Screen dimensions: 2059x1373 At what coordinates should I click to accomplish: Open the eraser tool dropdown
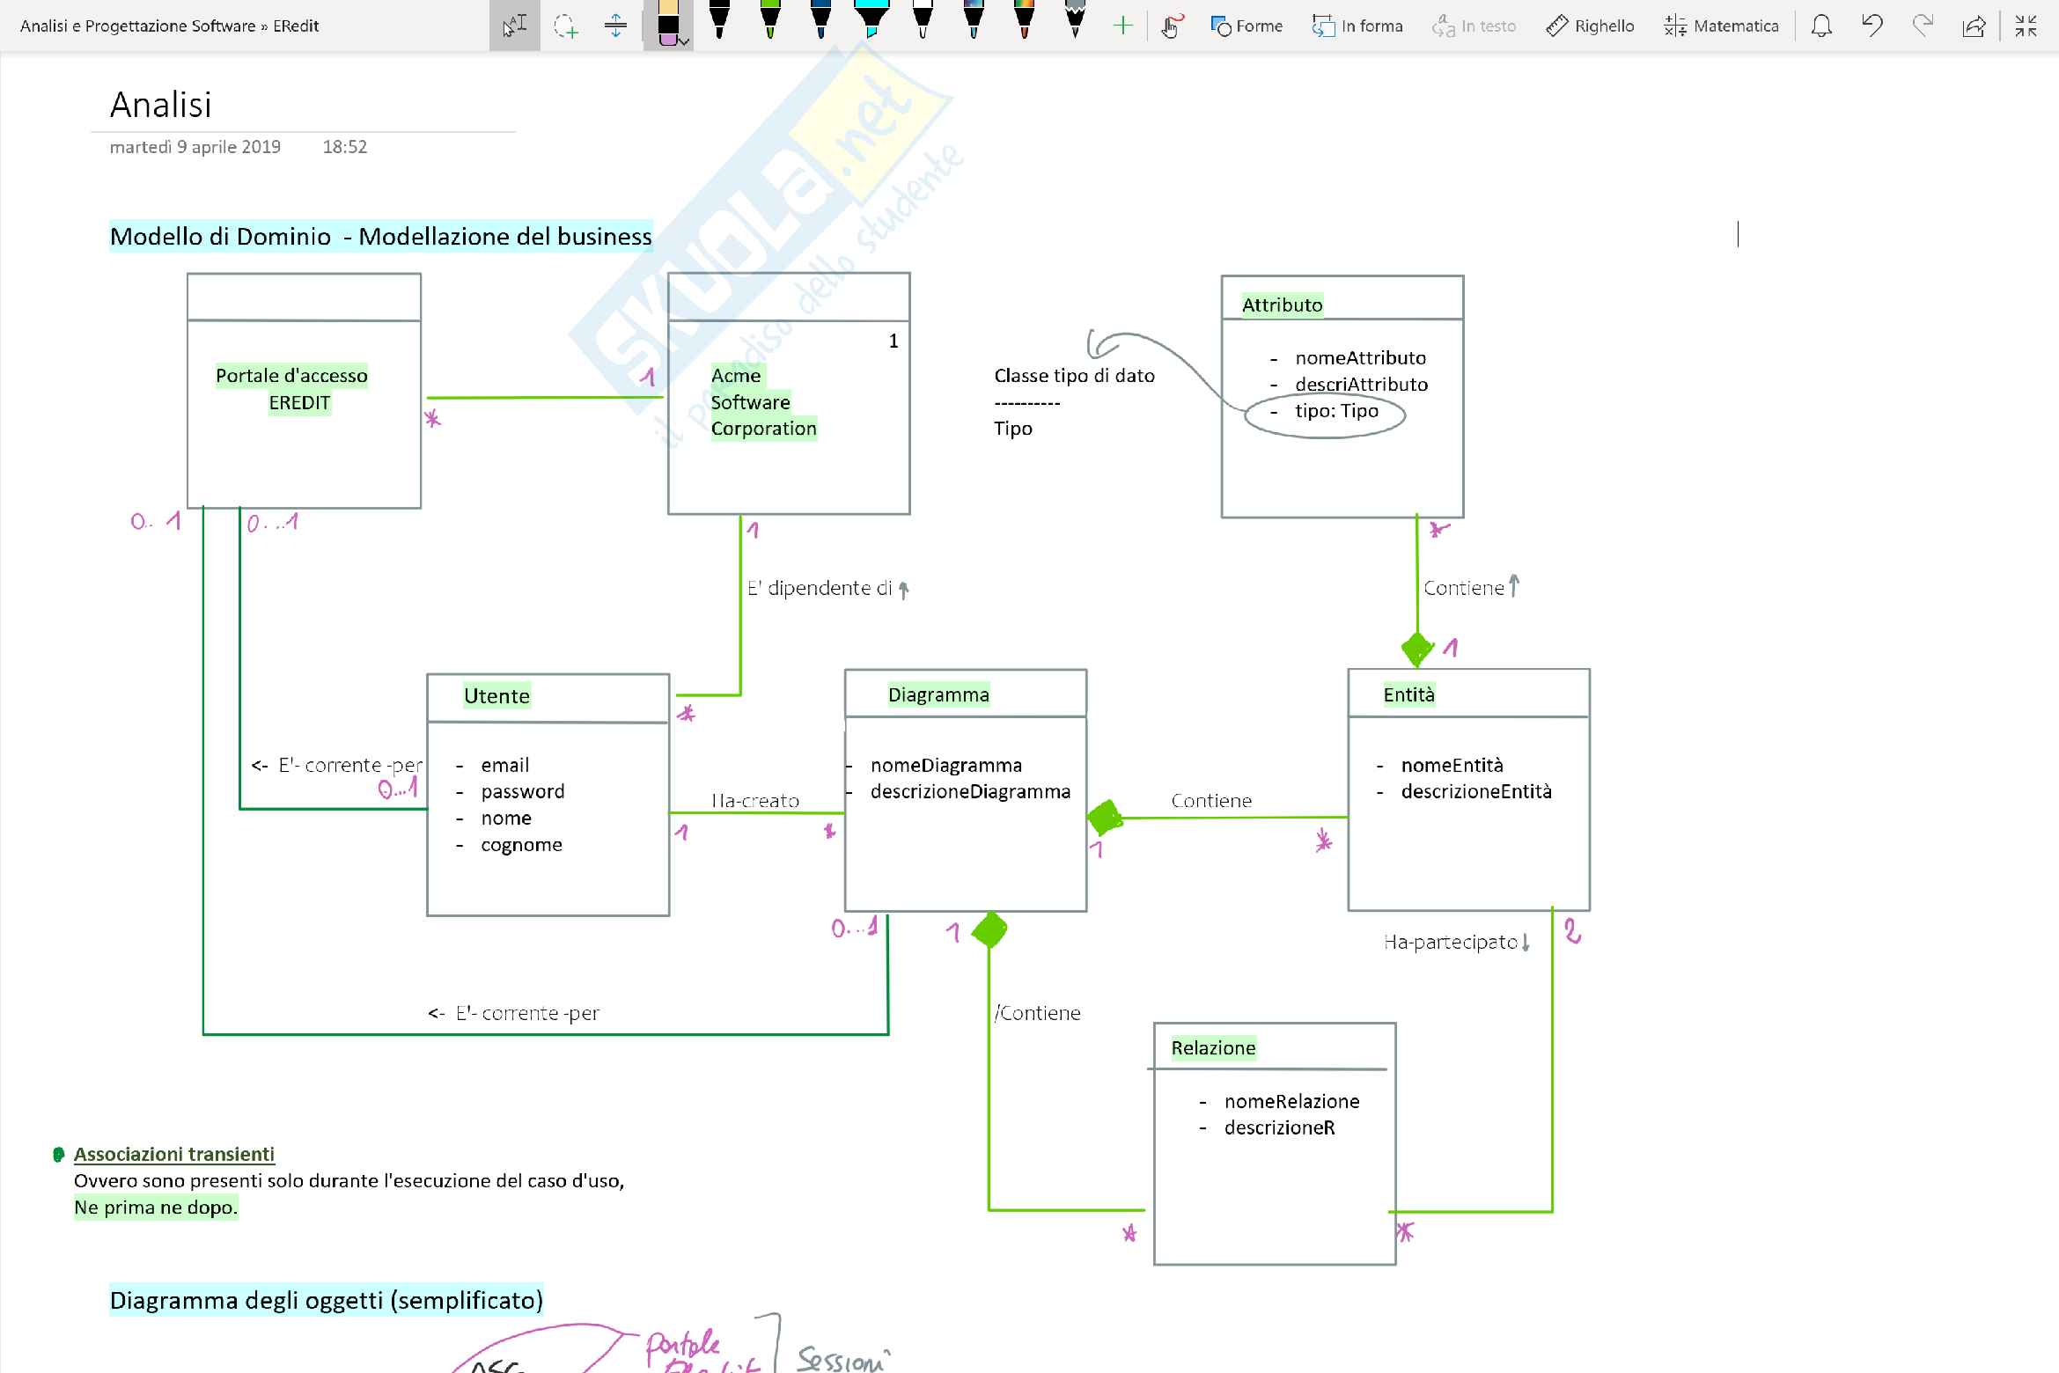pyautogui.click(x=683, y=41)
